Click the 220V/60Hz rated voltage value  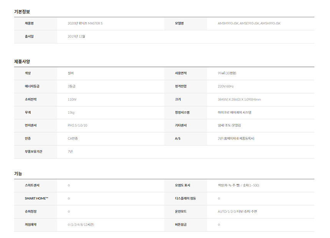pos(226,86)
